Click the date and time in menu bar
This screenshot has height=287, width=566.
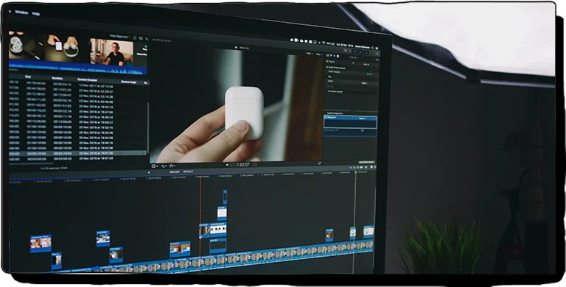tap(344, 45)
